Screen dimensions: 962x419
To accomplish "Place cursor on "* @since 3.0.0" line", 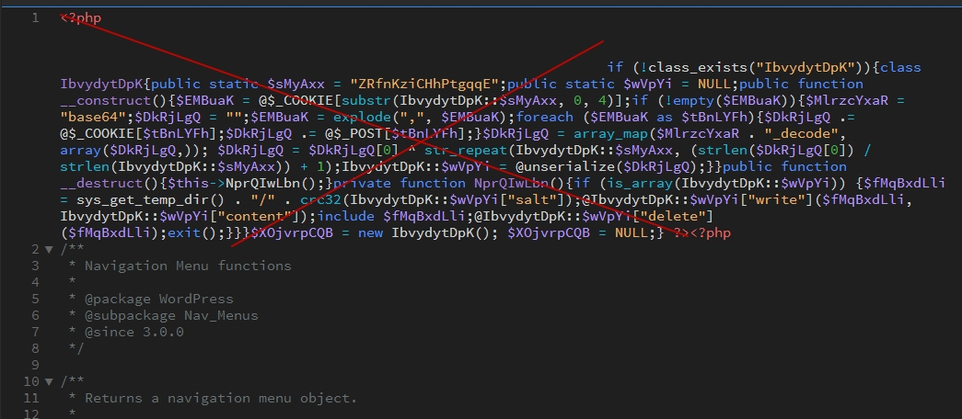I will [126, 332].
